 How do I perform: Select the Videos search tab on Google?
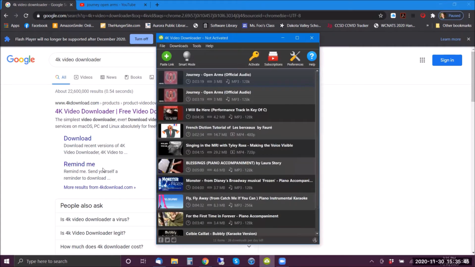pos(83,77)
